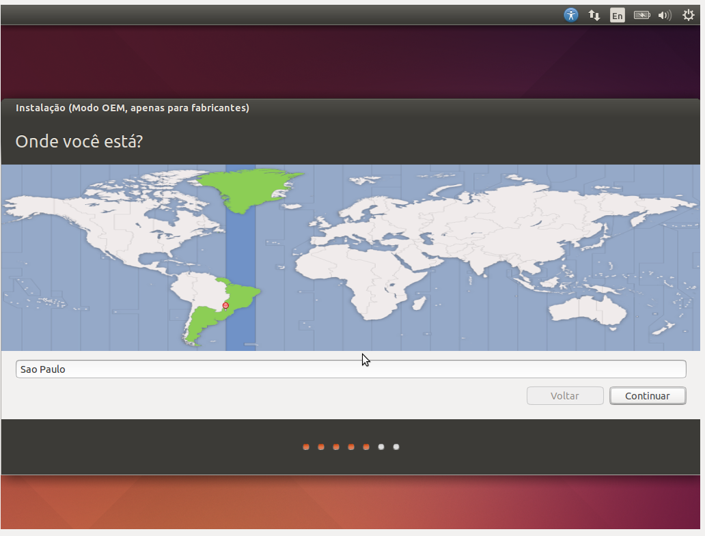Click the red location pin on Brazil
This screenshot has height=536, width=705.
tap(225, 307)
